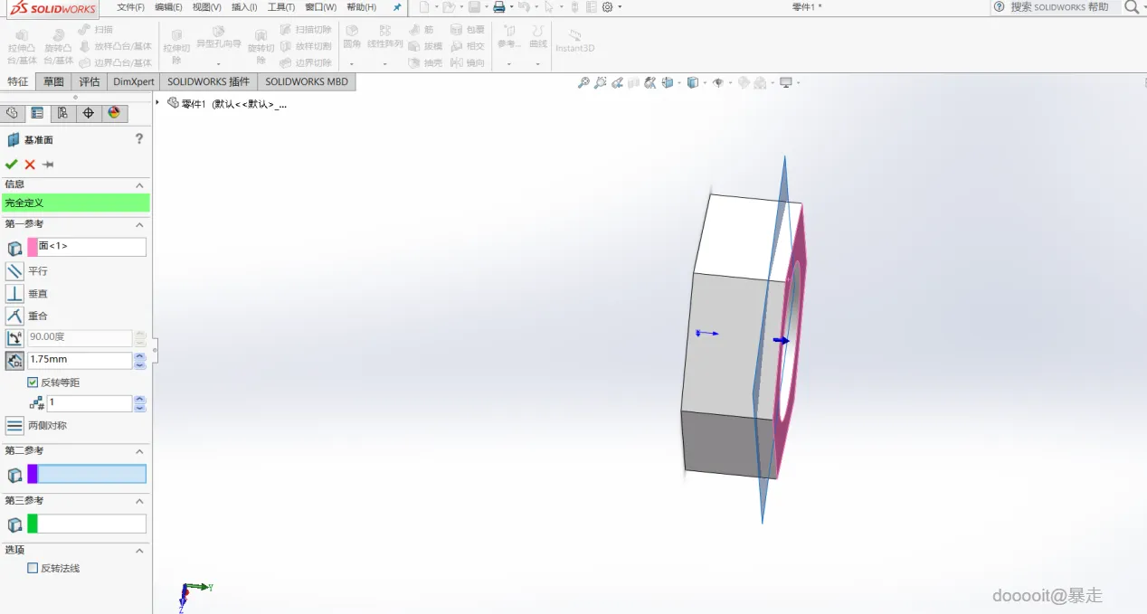
Task: Select the Perpendicular (垂直) constraint icon
Action: 14,294
